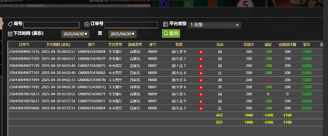The width and height of the screenshot is (328, 136).
Task: Select order number 250430049077199
Action: tap(24, 66)
